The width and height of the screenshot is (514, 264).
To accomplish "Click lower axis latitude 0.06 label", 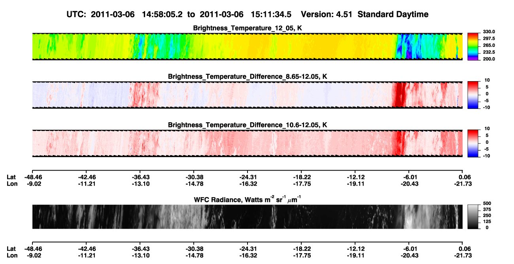I will [x=465, y=249].
